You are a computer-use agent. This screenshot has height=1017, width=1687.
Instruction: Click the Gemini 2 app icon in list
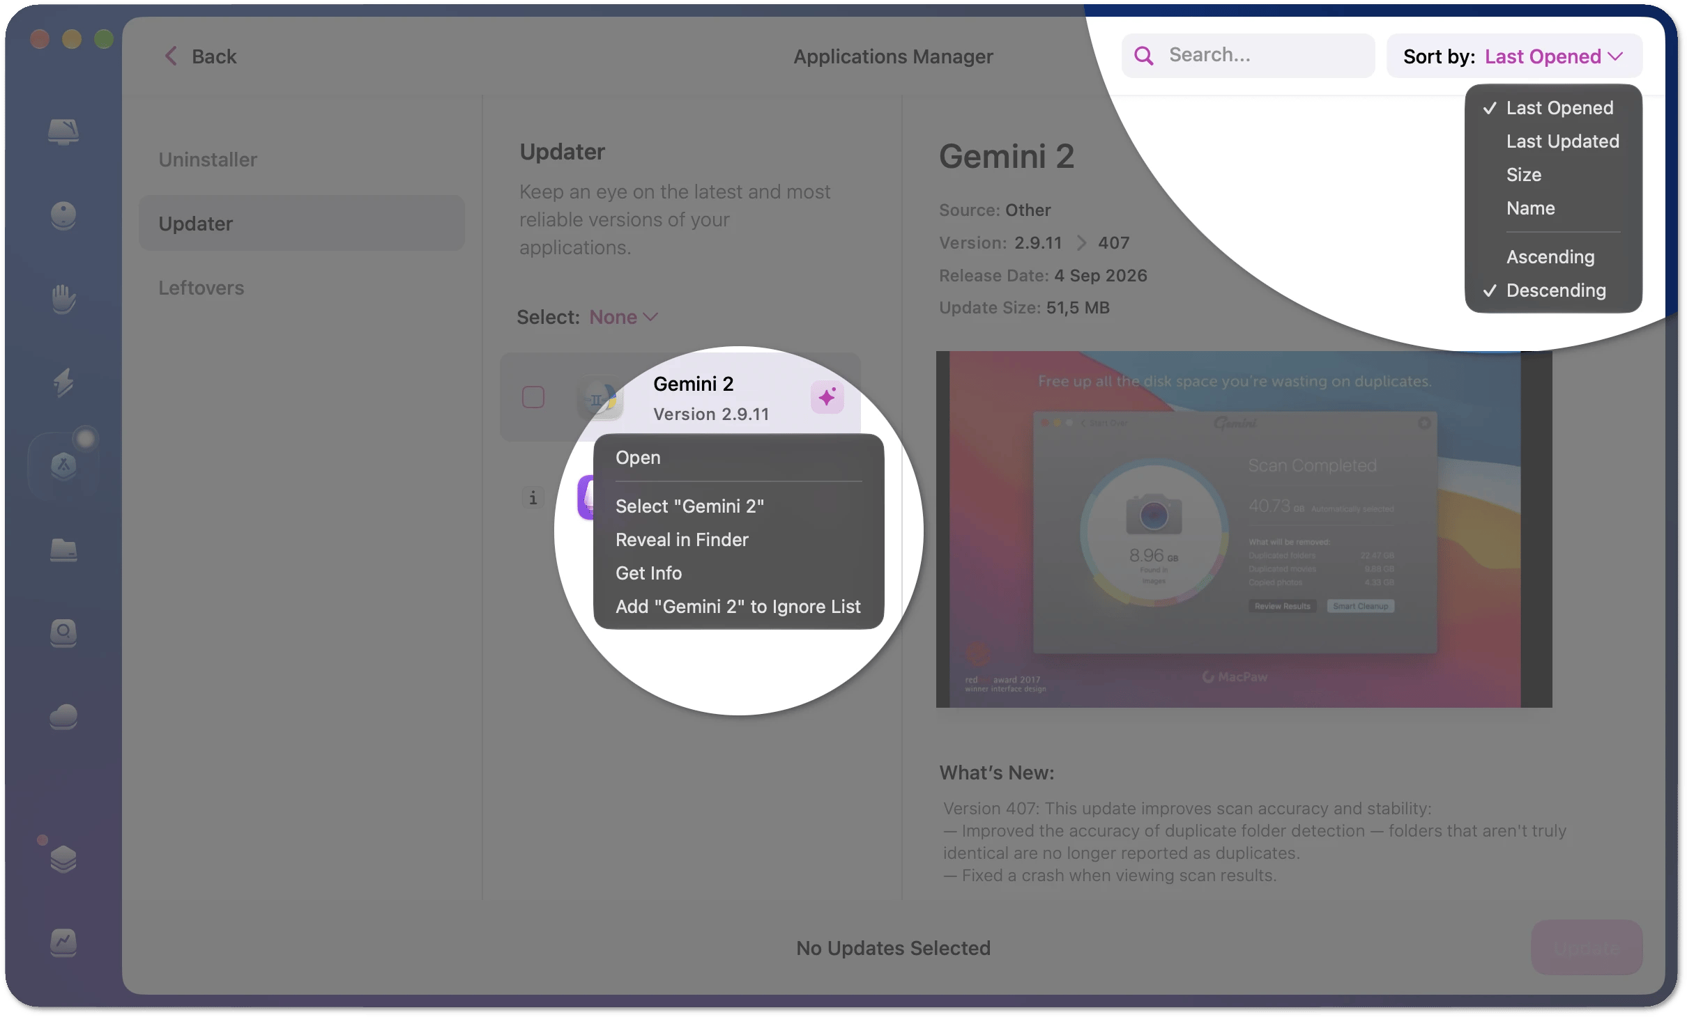pyautogui.click(x=600, y=398)
